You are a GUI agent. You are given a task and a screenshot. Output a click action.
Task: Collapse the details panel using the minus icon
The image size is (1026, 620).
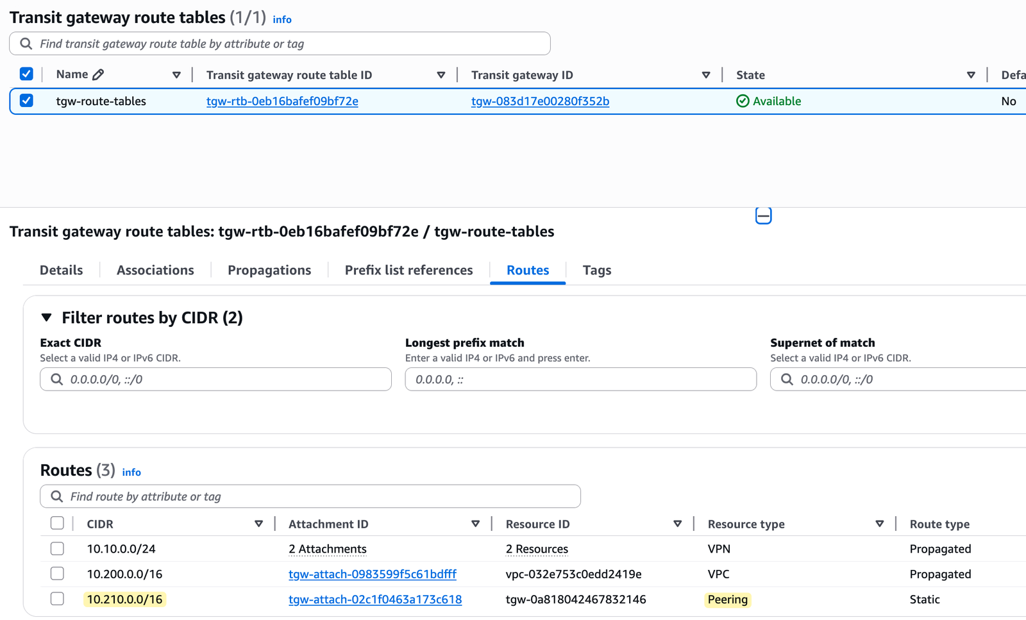click(763, 216)
